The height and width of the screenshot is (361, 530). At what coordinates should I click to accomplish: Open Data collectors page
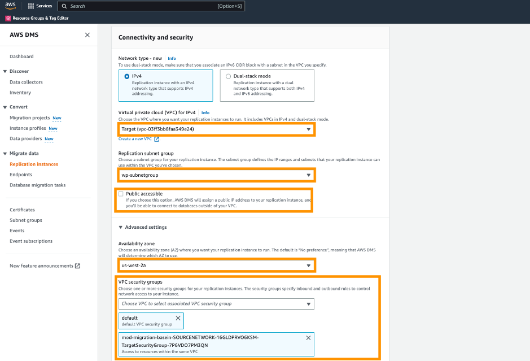[x=26, y=82]
